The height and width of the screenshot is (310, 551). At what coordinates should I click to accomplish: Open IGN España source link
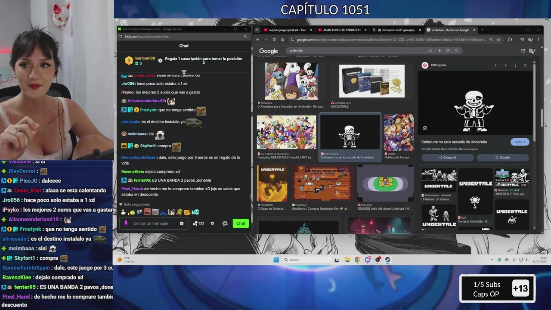click(434, 65)
